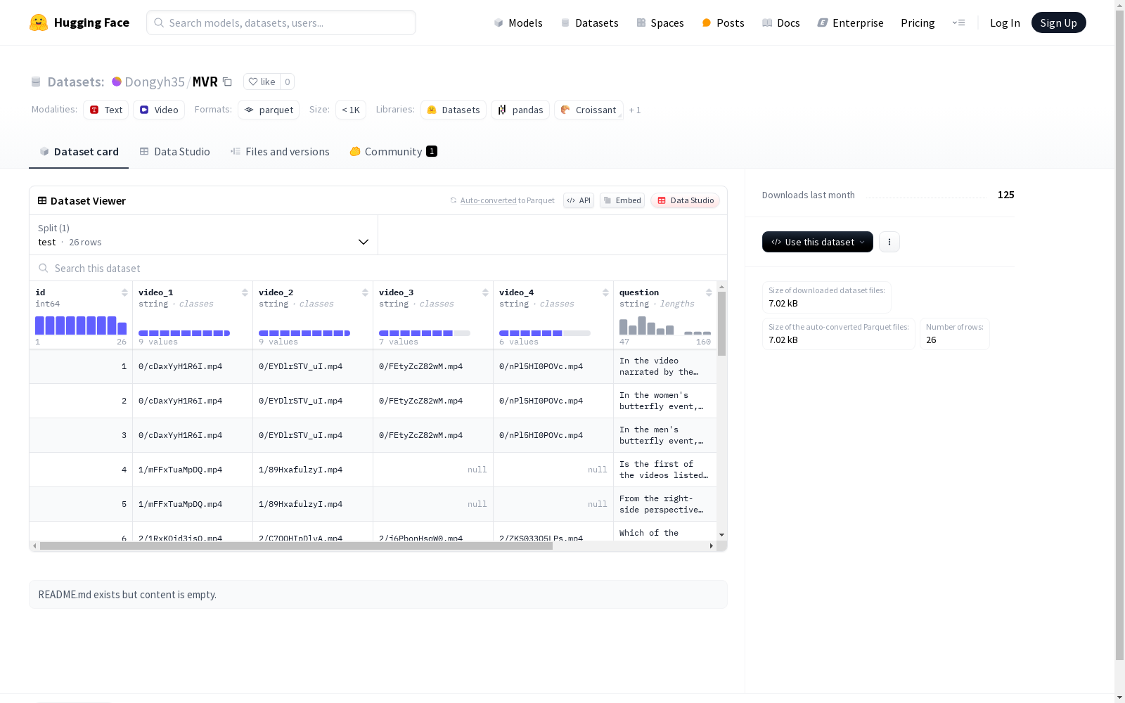Click the table vertical scrollbar
Viewport: 1125px width, 703px height.
tap(721, 323)
